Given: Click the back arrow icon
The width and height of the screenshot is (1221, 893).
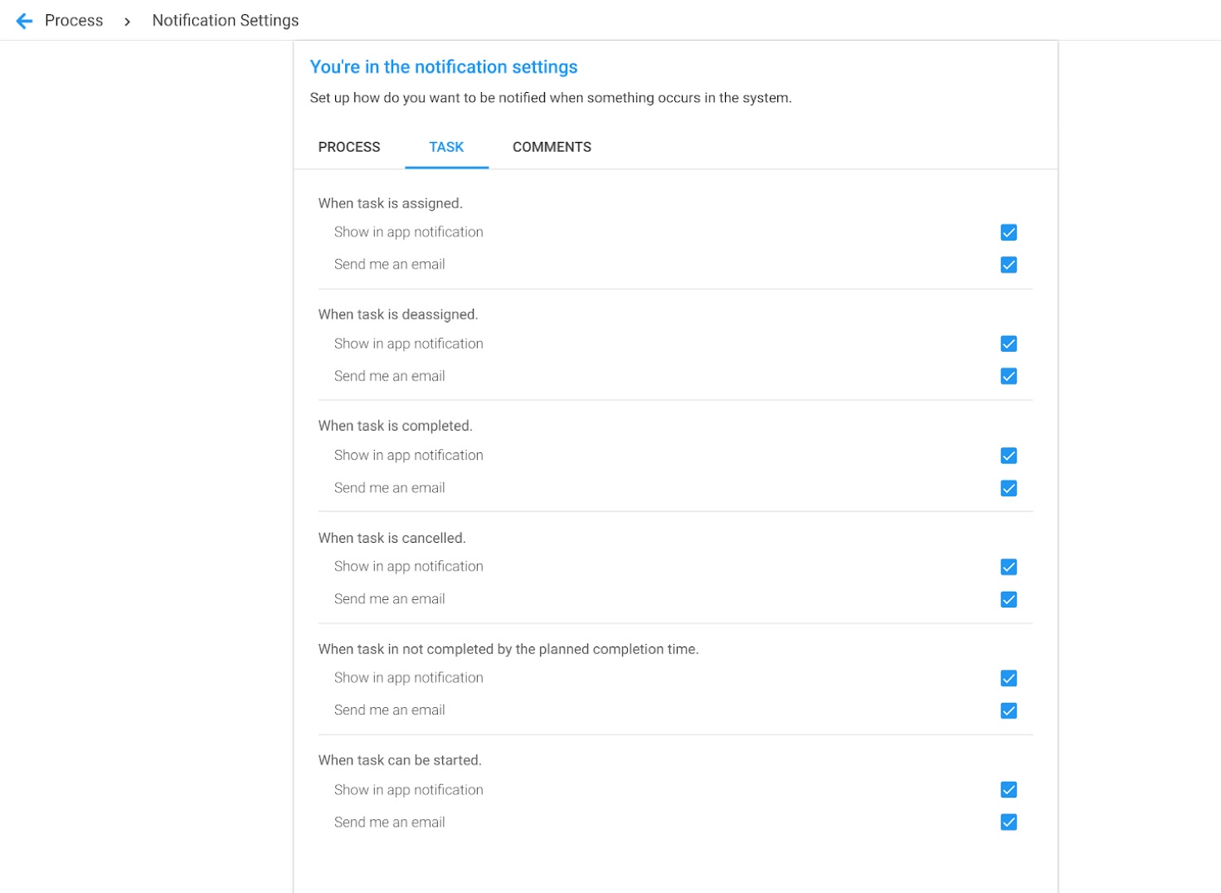Looking at the screenshot, I should point(24,21).
